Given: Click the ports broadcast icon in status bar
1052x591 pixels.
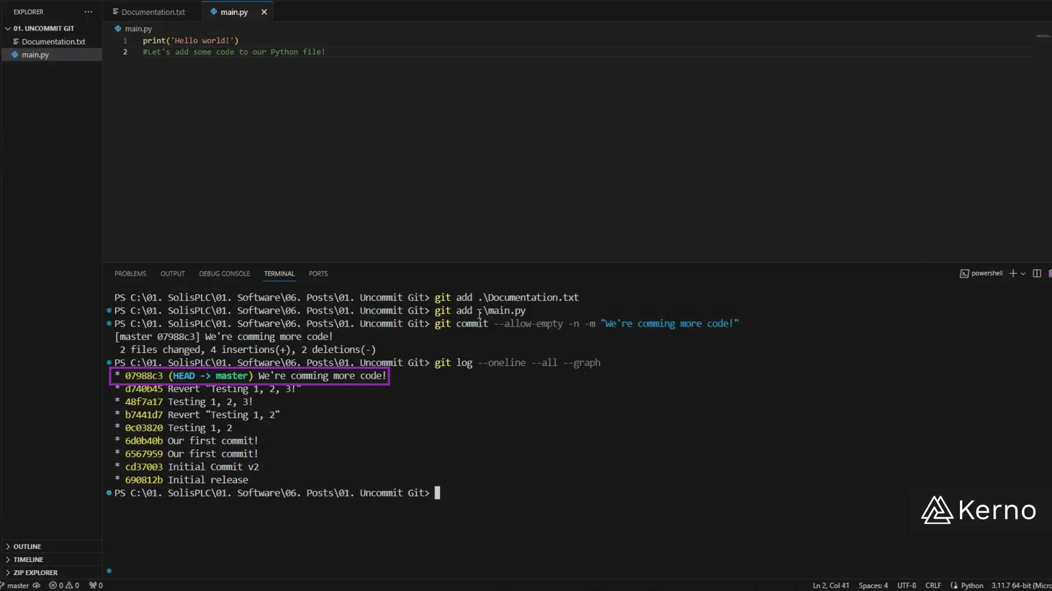Looking at the screenshot, I should pos(96,586).
